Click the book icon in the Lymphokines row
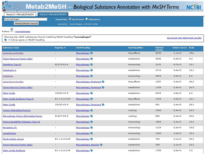The height and width of the screenshot is (154, 205). [92, 133]
